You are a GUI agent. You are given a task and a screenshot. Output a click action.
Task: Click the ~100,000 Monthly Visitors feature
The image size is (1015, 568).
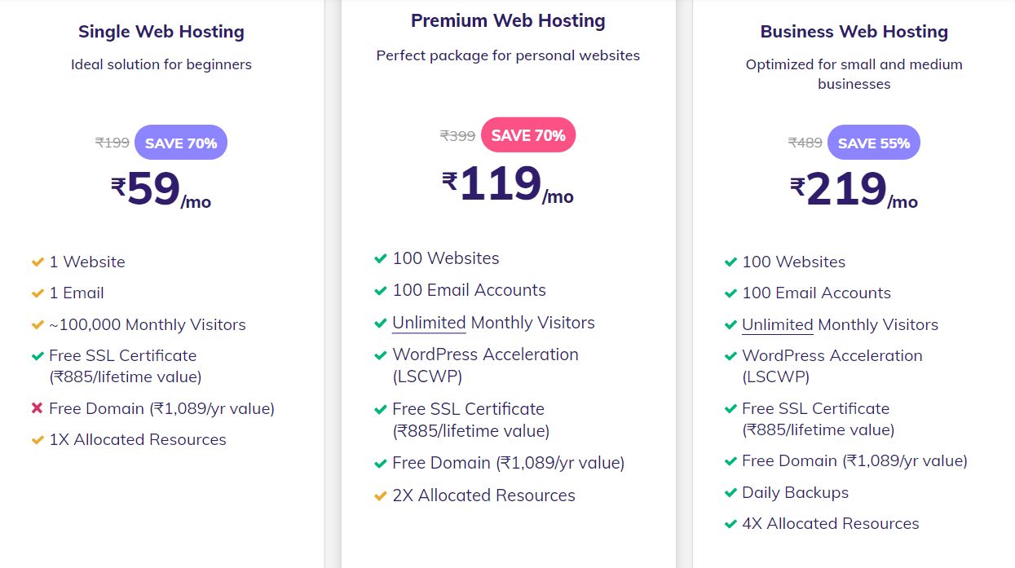click(x=147, y=325)
